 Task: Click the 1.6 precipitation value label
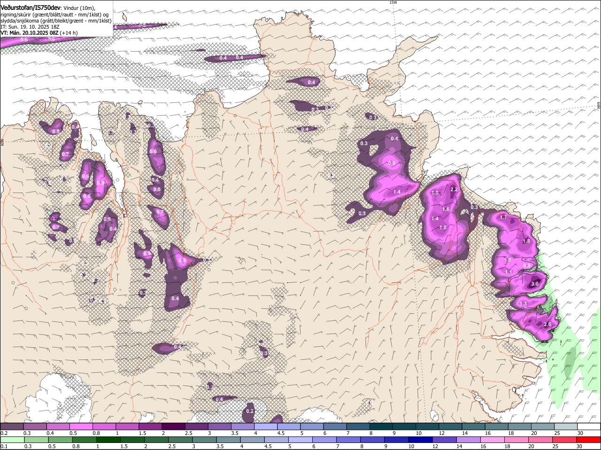[446, 209]
